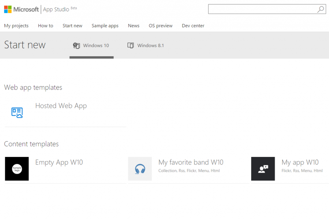
Task: Open the How to menu item
Action: [45, 26]
